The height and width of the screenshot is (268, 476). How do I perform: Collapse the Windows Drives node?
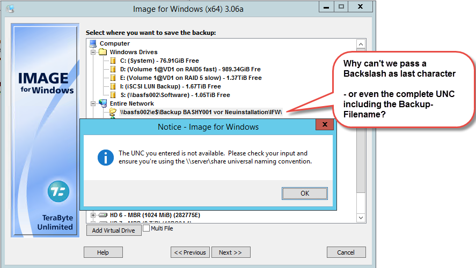click(93, 52)
